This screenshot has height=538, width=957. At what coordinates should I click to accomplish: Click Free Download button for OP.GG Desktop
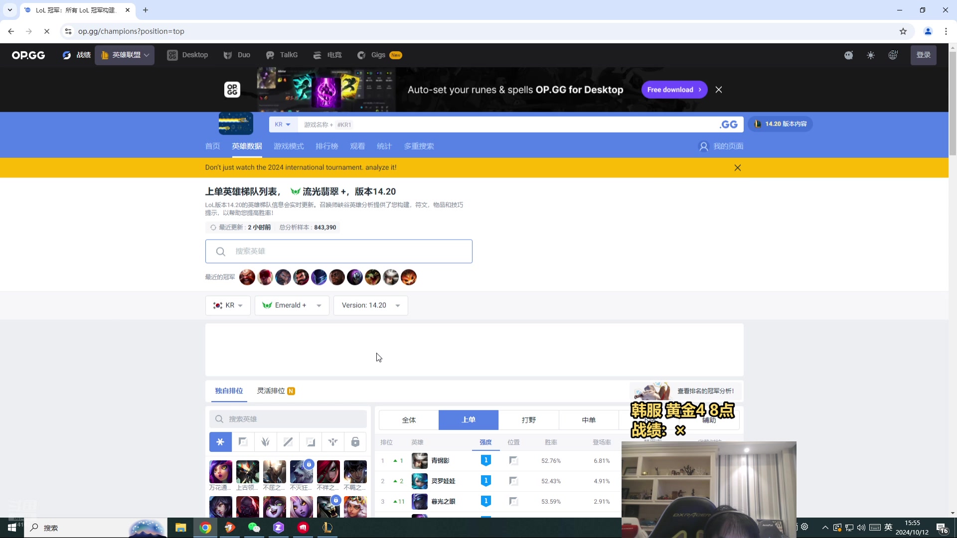coord(674,89)
